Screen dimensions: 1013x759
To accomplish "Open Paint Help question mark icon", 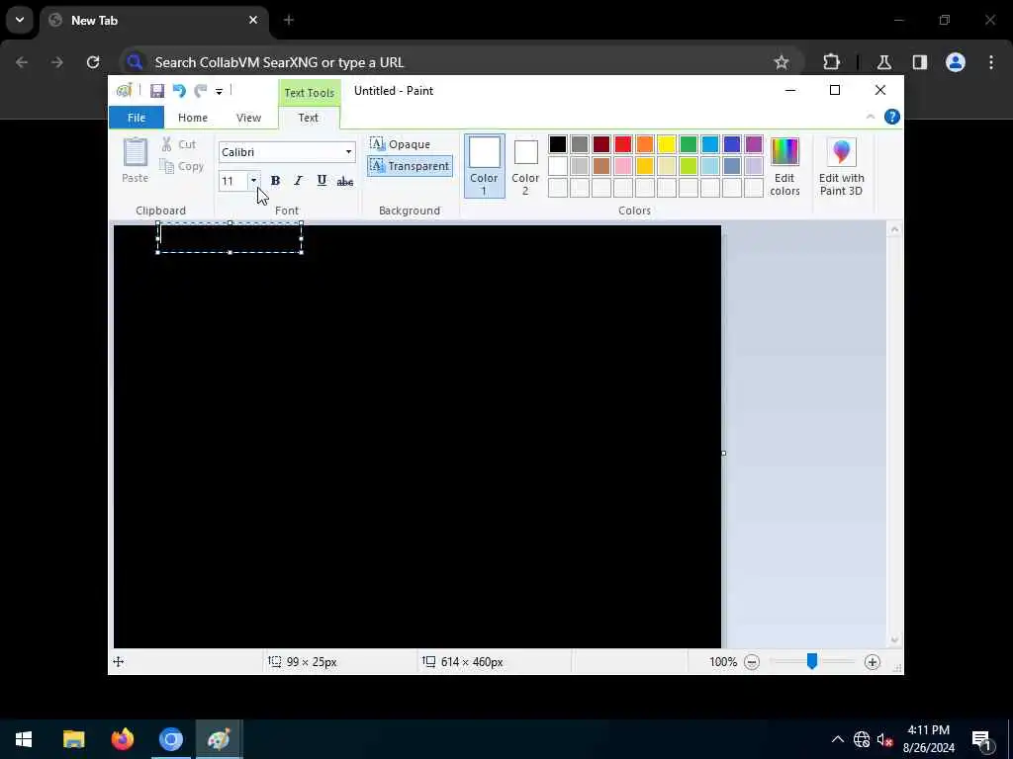I will [892, 117].
